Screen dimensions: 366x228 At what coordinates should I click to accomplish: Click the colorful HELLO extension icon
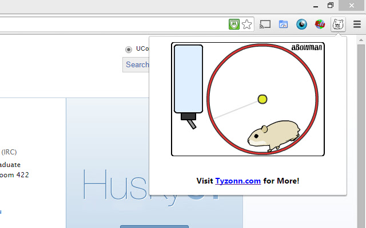[320, 24]
